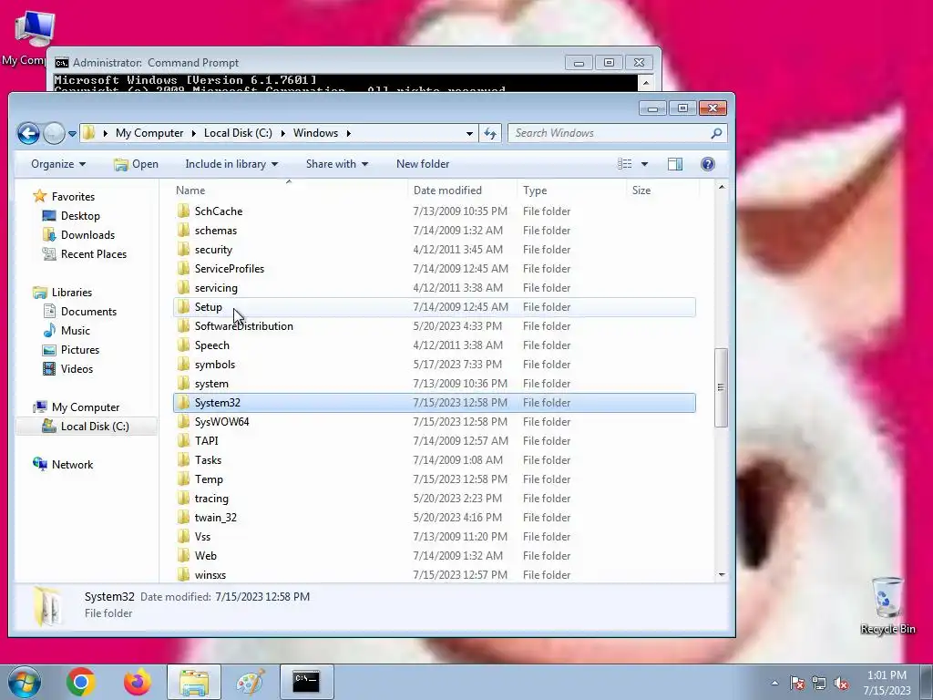Click My Computer in the address breadcrumb
This screenshot has width=933, height=700.
point(149,133)
